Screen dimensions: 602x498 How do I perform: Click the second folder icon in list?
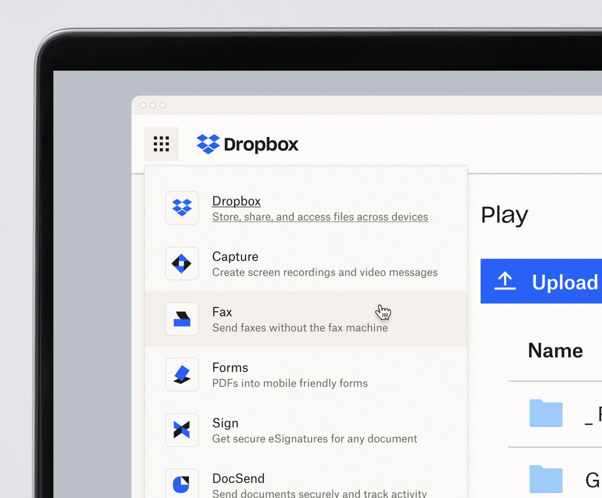pos(546,479)
